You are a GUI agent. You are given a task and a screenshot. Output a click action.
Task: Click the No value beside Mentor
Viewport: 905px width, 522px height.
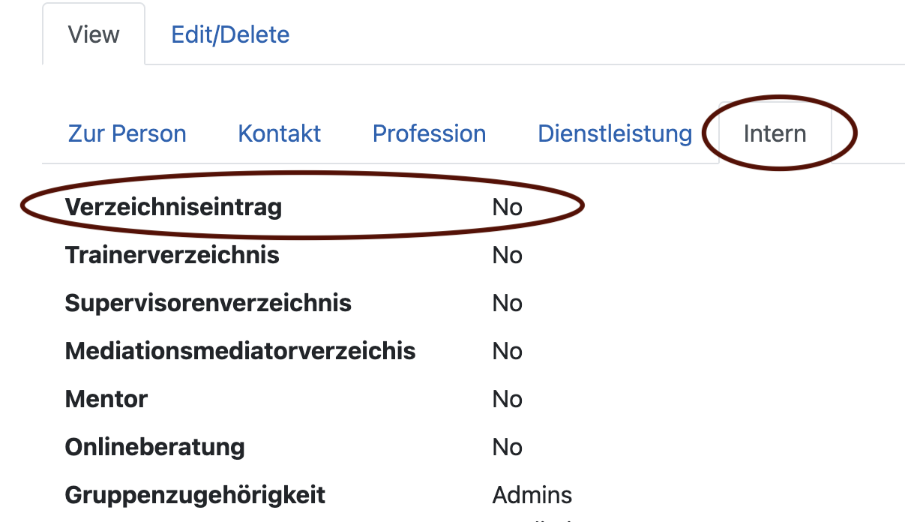click(507, 399)
